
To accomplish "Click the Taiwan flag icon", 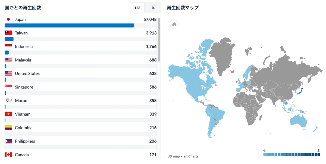I will tap(8, 33).
